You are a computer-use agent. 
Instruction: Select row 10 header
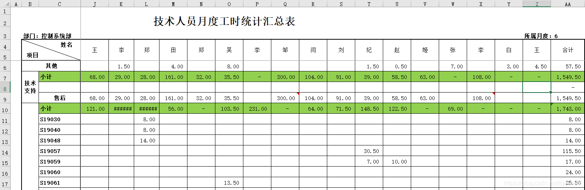(x=5, y=108)
